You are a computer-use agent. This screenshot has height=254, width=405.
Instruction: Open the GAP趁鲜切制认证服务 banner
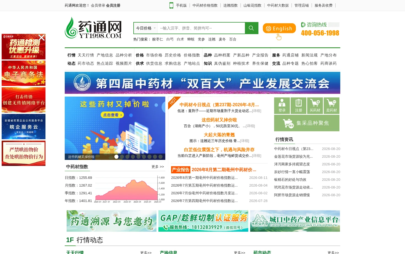click(x=203, y=221)
